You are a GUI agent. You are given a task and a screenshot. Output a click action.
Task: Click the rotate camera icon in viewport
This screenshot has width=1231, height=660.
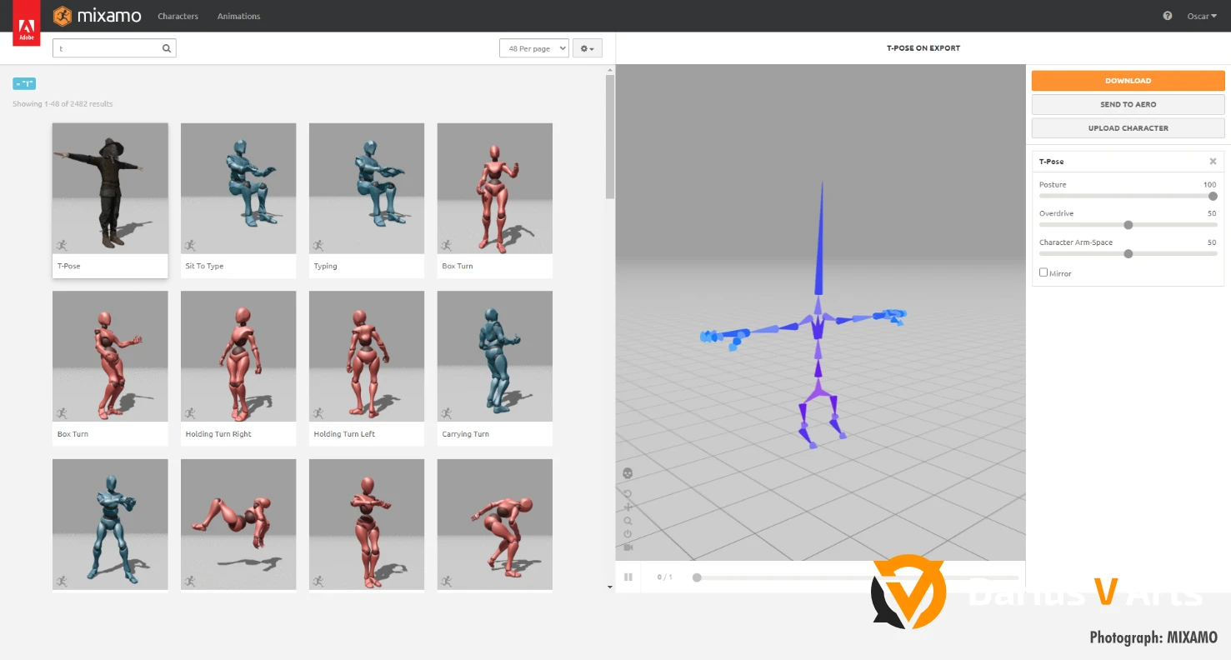point(628,493)
